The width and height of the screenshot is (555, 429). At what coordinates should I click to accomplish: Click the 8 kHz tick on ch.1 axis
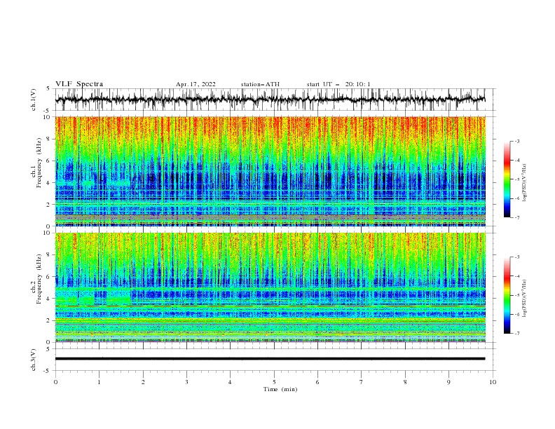tap(48, 139)
